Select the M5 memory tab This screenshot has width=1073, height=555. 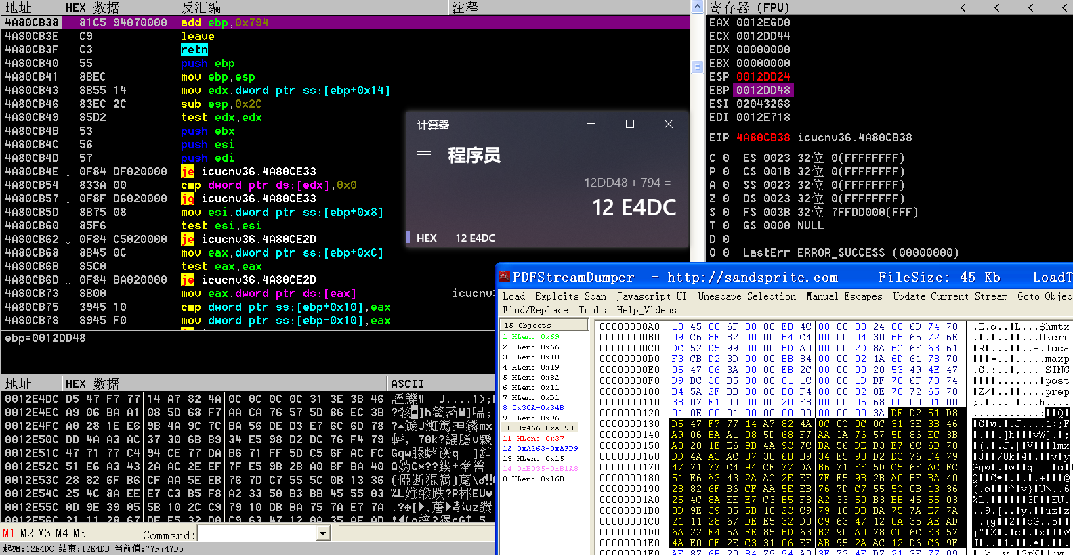pyautogui.click(x=79, y=534)
